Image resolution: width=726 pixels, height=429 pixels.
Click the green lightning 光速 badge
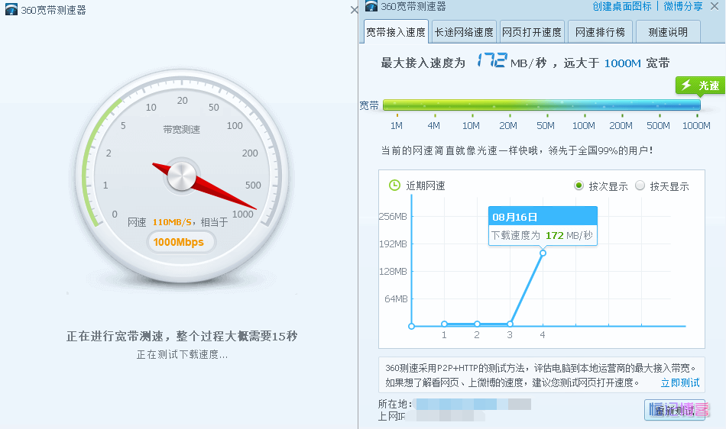[700, 85]
